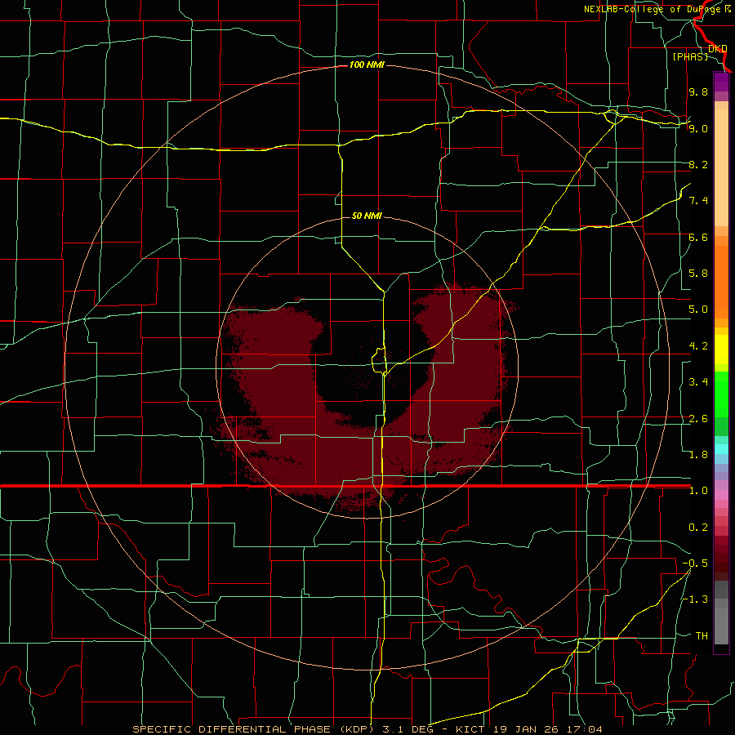Click the 2.6 value on color scale
The height and width of the screenshot is (735, 735).
click(x=698, y=419)
